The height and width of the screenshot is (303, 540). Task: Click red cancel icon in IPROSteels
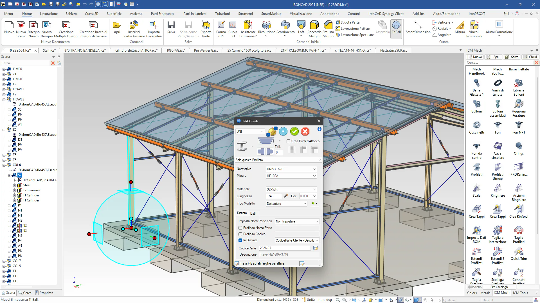click(305, 131)
